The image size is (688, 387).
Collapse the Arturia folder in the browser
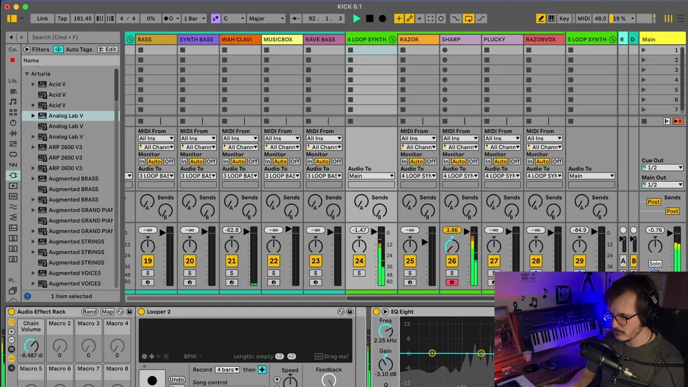(26, 74)
